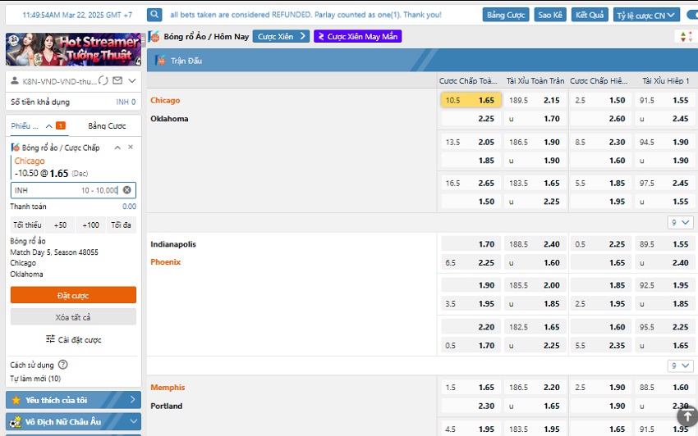Click the basketball icon in bet slip
698x436 pixels.
(x=15, y=148)
